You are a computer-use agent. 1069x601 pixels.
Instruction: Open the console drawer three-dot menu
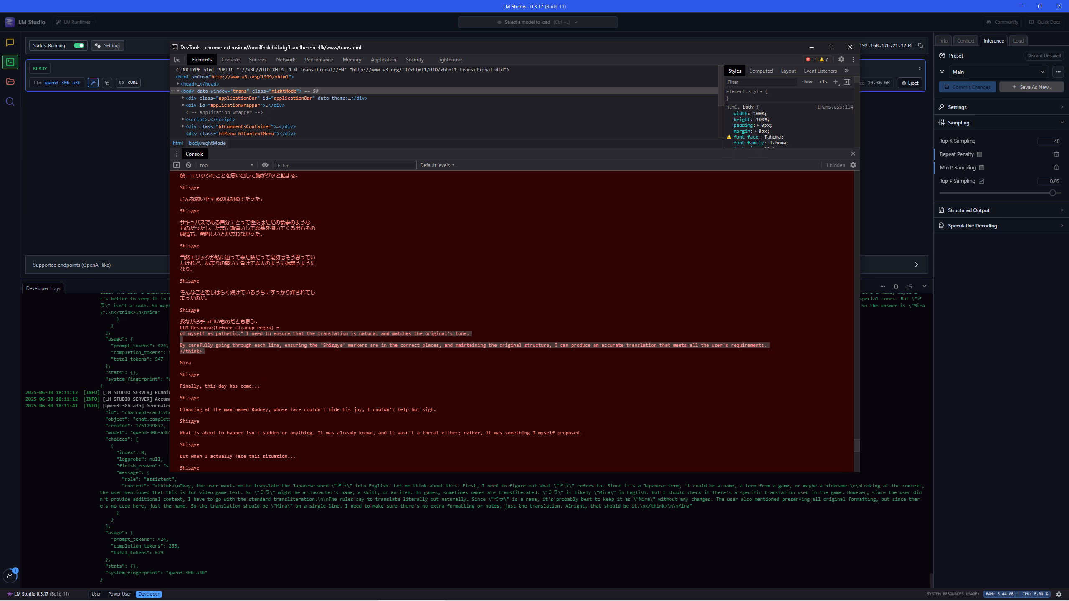[177, 154]
